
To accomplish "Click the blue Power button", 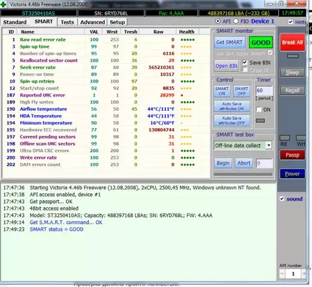I will coord(292,174).
